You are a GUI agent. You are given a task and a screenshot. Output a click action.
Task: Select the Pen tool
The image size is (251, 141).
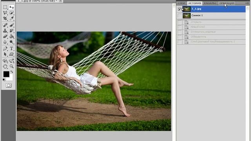tap(5, 49)
